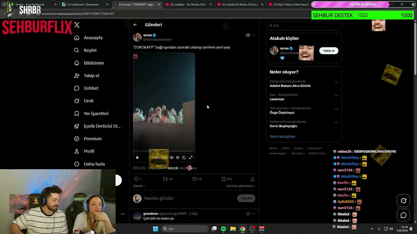The image size is (417, 234).
Task: Open Takip et in the X sidebar
Action: coord(87,76)
